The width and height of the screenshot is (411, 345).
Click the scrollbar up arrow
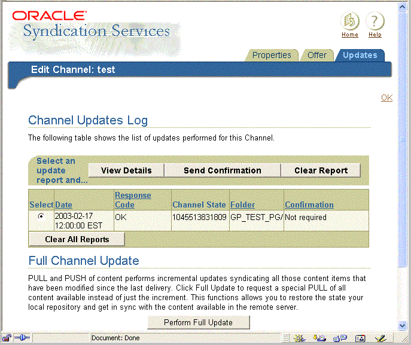coord(402,7)
